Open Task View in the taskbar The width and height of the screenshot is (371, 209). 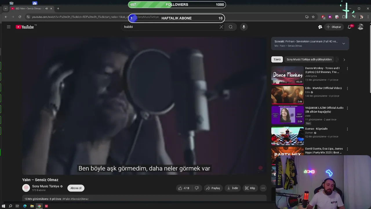click(17, 206)
